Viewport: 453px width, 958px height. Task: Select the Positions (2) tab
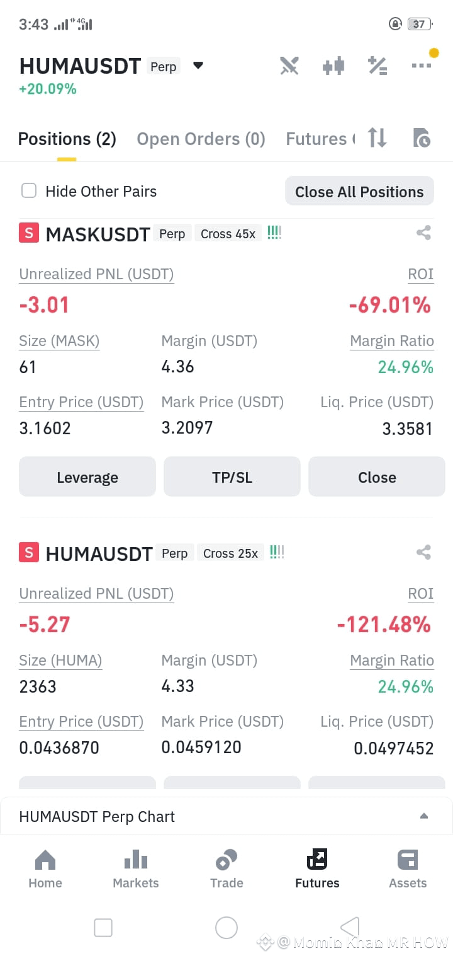[x=67, y=139]
